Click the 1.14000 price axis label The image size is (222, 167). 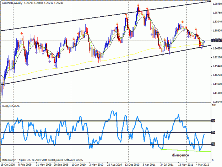pyautogui.click(x=217, y=84)
